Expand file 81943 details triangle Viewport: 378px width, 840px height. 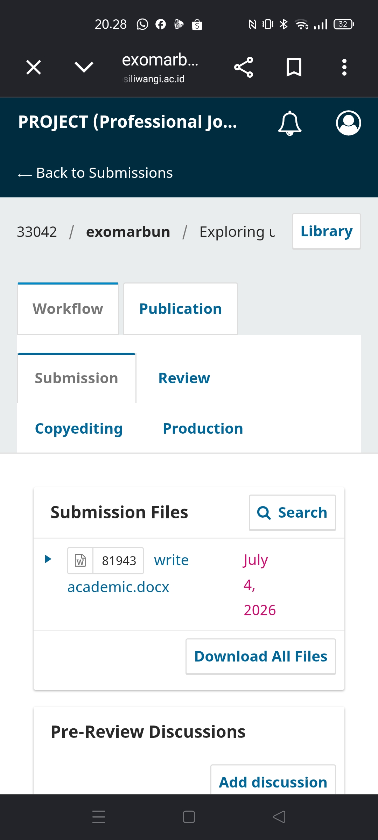point(48,559)
